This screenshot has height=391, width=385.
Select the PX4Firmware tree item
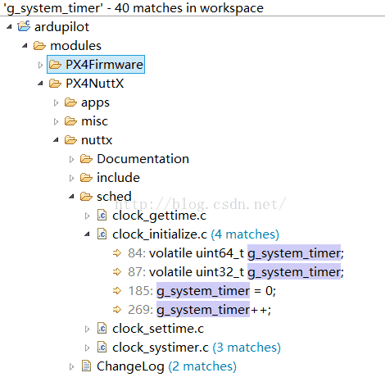click(96, 65)
